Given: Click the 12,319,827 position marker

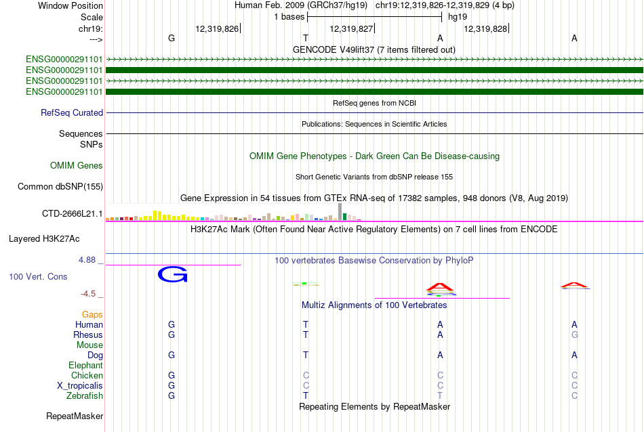Looking at the screenshot, I should click(353, 28).
